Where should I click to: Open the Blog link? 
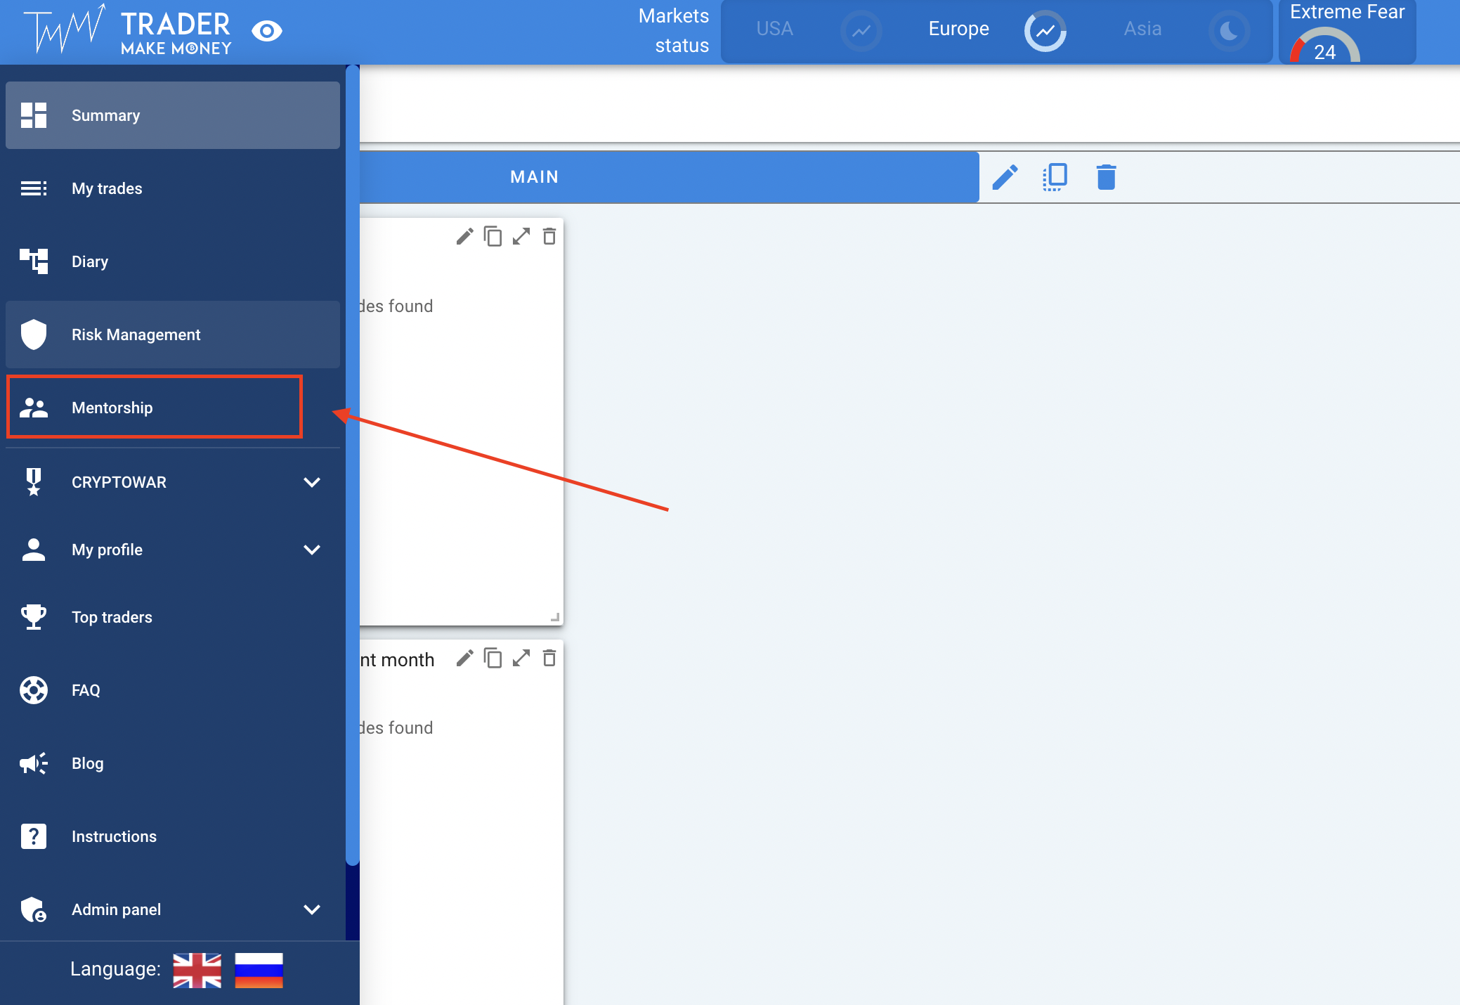point(173,763)
